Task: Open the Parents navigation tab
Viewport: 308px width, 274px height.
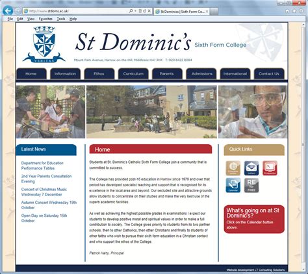Action: pos(167,74)
